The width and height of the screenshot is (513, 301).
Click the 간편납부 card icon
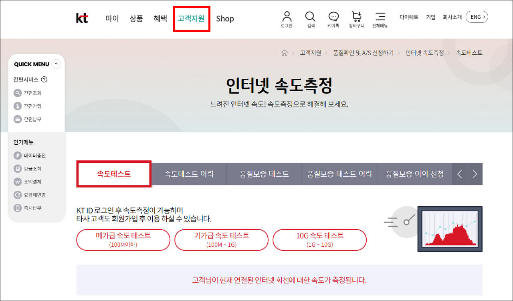pos(17,119)
